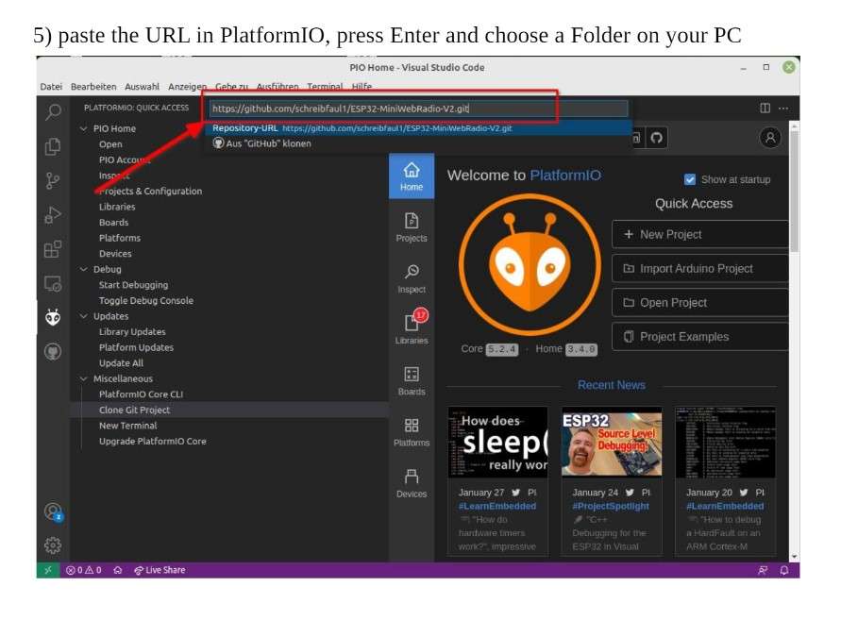
Task: Collapse the Miscellaneous tree section
Action: point(84,378)
